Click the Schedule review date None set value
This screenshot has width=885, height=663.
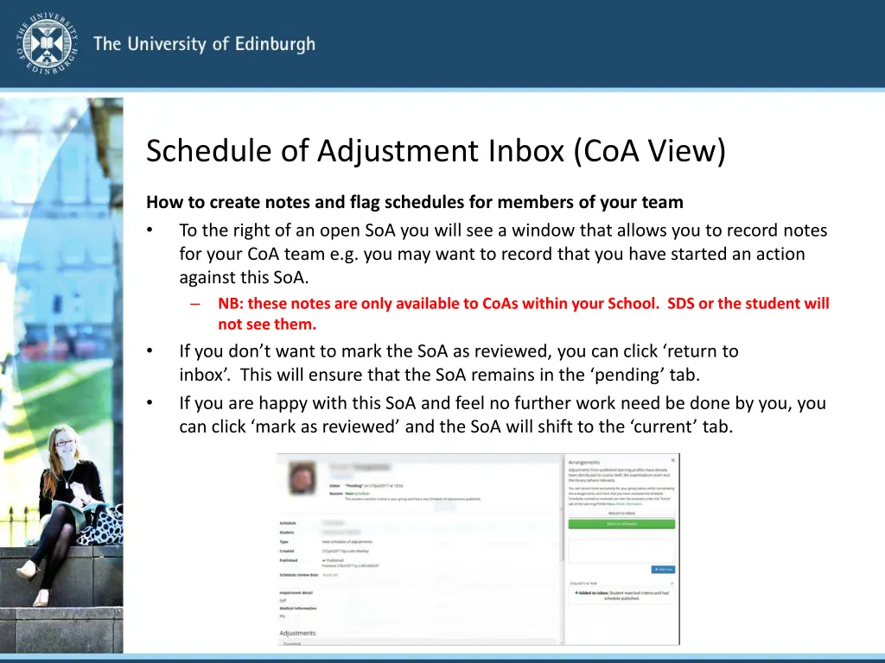(x=332, y=574)
